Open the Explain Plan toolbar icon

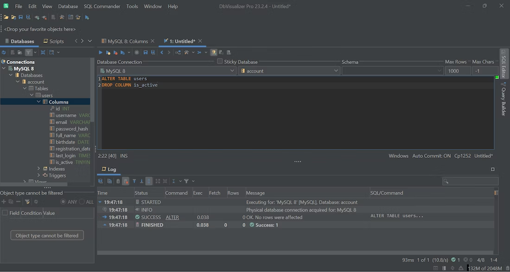[x=178, y=52]
